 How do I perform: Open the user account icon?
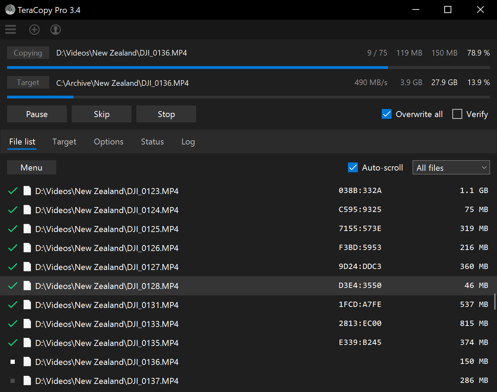click(55, 30)
